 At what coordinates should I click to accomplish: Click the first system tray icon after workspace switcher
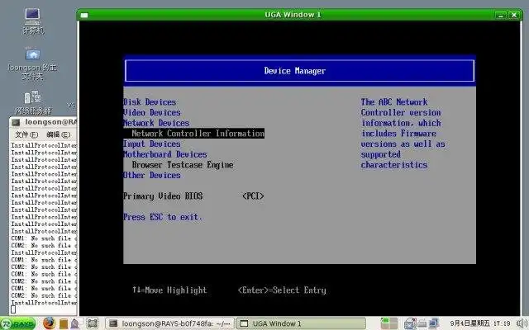(410, 323)
